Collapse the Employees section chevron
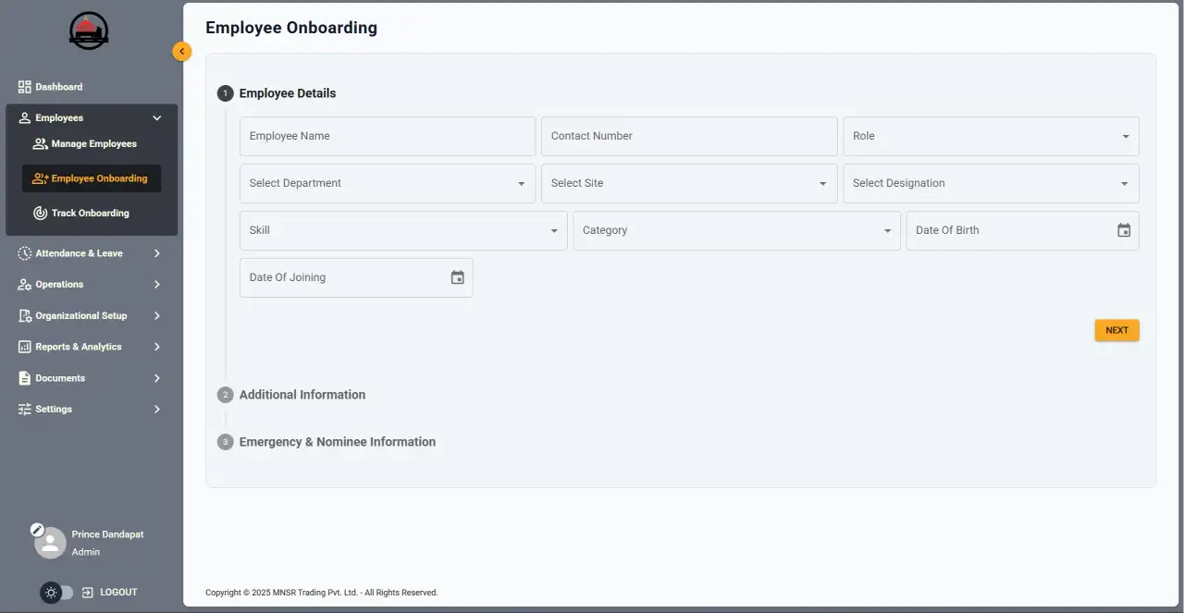The height and width of the screenshot is (613, 1184). pos(156,117)
